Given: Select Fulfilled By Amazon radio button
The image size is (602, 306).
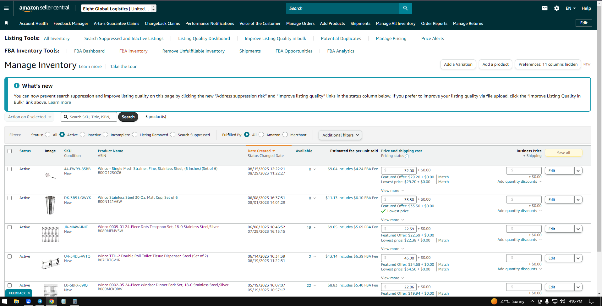Looking at the screenshot, I should (x=261, y=135).
